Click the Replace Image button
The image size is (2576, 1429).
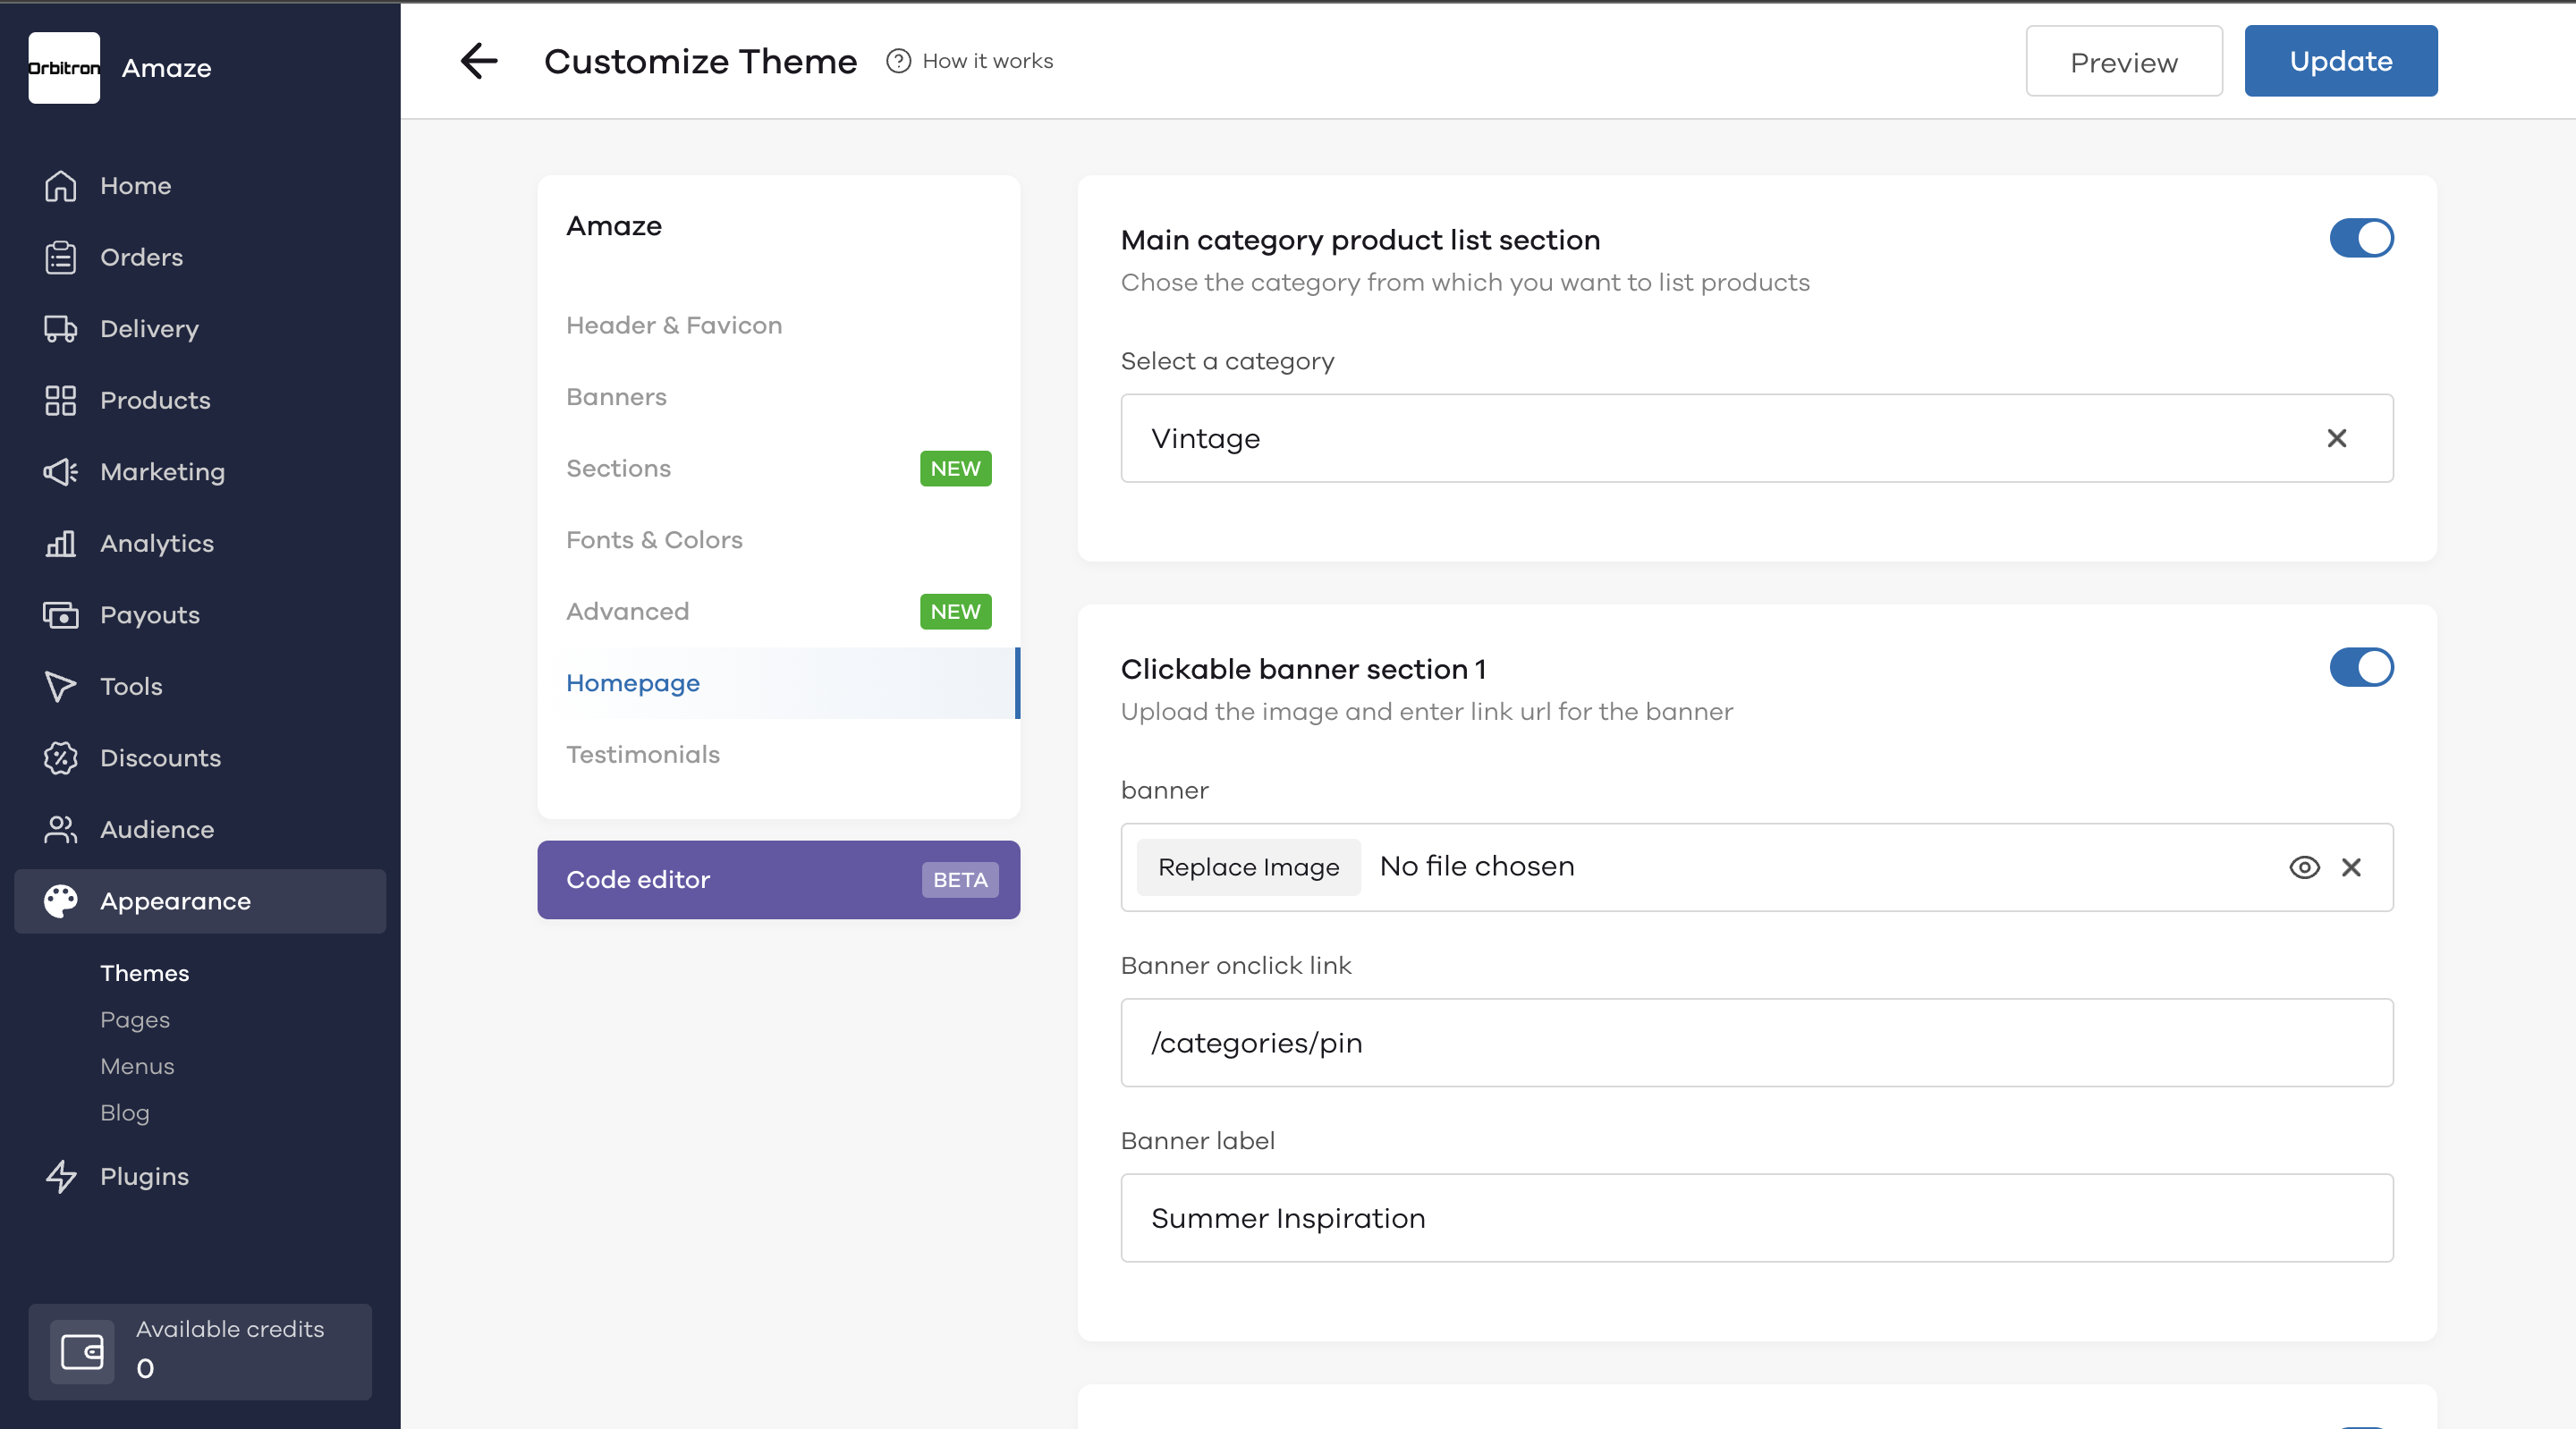[x=1248, y=867]
